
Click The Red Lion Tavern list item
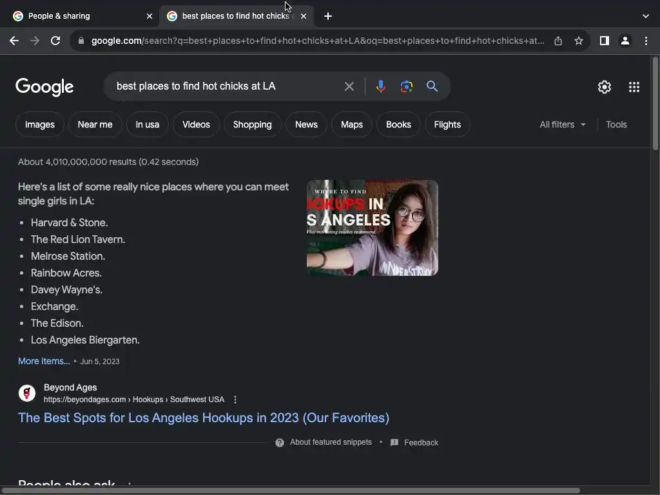[x=78, y=240]
